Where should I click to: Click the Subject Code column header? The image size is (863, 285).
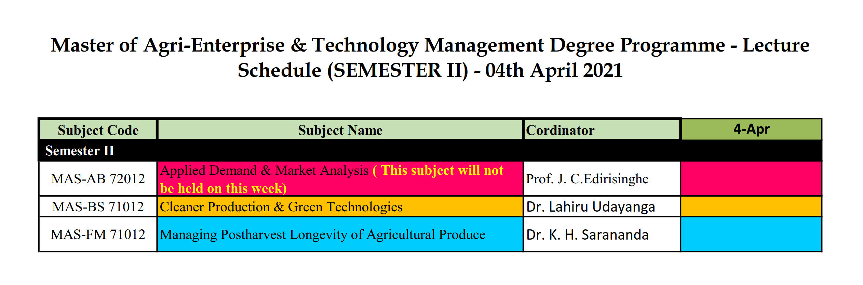point(98,130)
